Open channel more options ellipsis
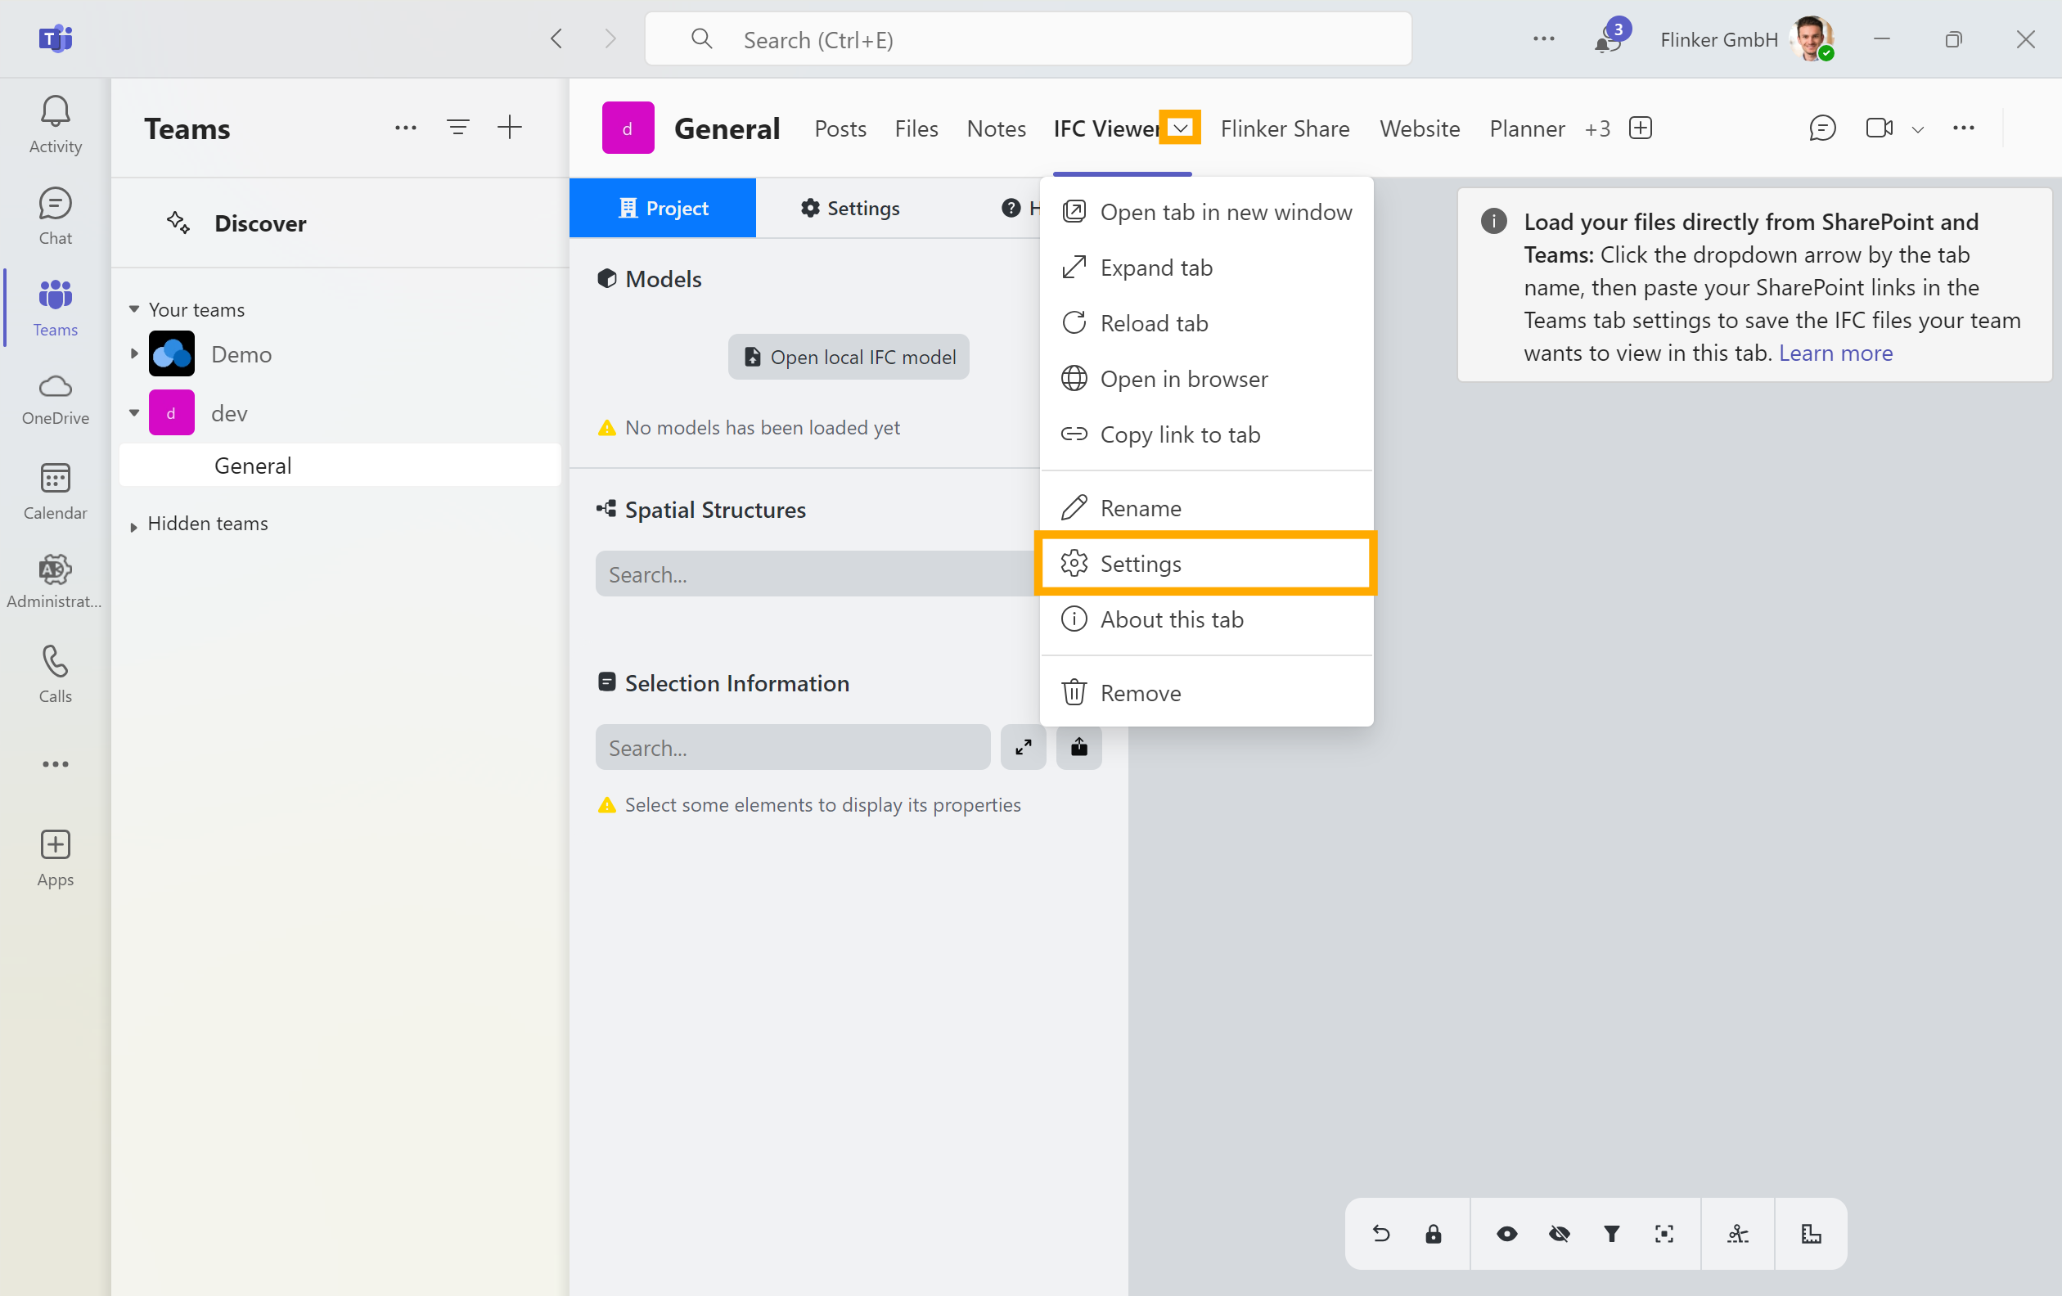Screen dimensions: 2062x1296 [1964, 128]
